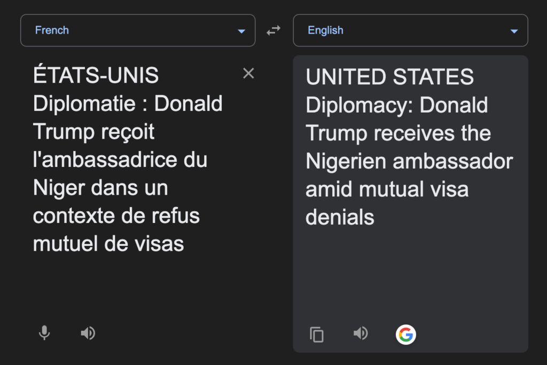The width and height of the screenshot is (547, 365).
Task: Click the ÉTATS-UNIS heading in the source text
Action: [x=96, y=76]
